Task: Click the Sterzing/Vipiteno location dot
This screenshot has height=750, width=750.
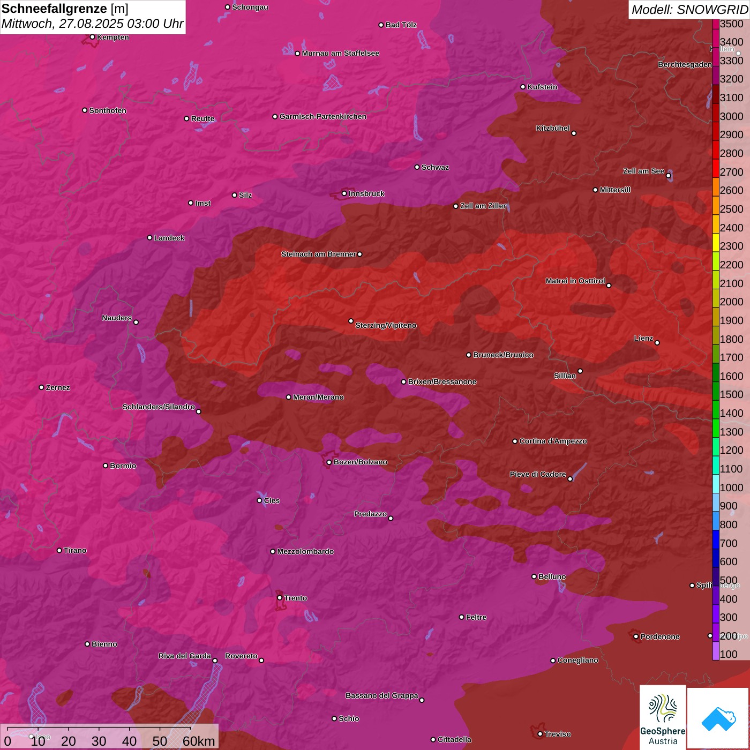Action: [351, 321]
